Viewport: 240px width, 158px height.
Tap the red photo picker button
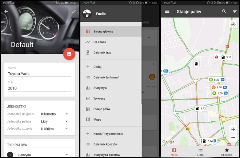(69, 54)
